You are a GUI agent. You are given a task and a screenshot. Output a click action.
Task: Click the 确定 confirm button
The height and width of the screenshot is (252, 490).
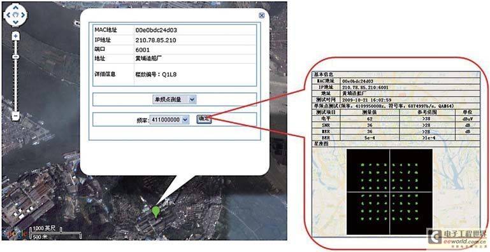pyautogui.click(x=204, y=119)
